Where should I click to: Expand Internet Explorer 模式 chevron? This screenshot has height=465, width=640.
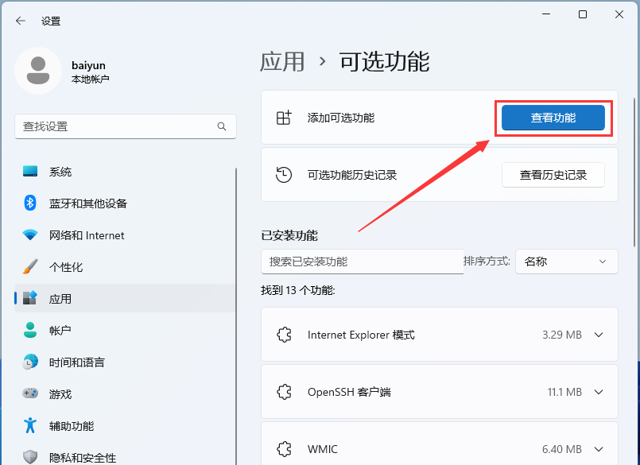click(x=599, y=335)
